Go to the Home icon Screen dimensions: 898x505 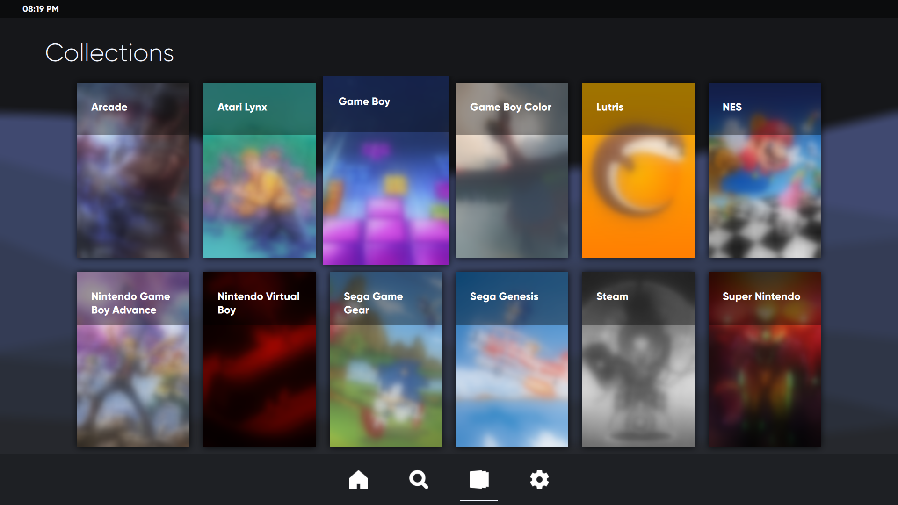click(358, 479)
